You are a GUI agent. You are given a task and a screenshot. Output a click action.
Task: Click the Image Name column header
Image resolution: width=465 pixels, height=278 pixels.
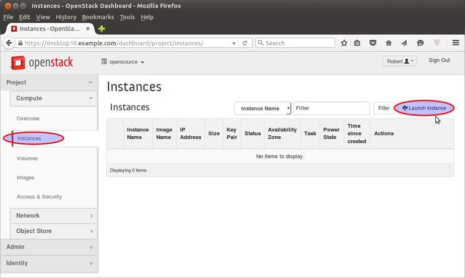click(164, 134)
